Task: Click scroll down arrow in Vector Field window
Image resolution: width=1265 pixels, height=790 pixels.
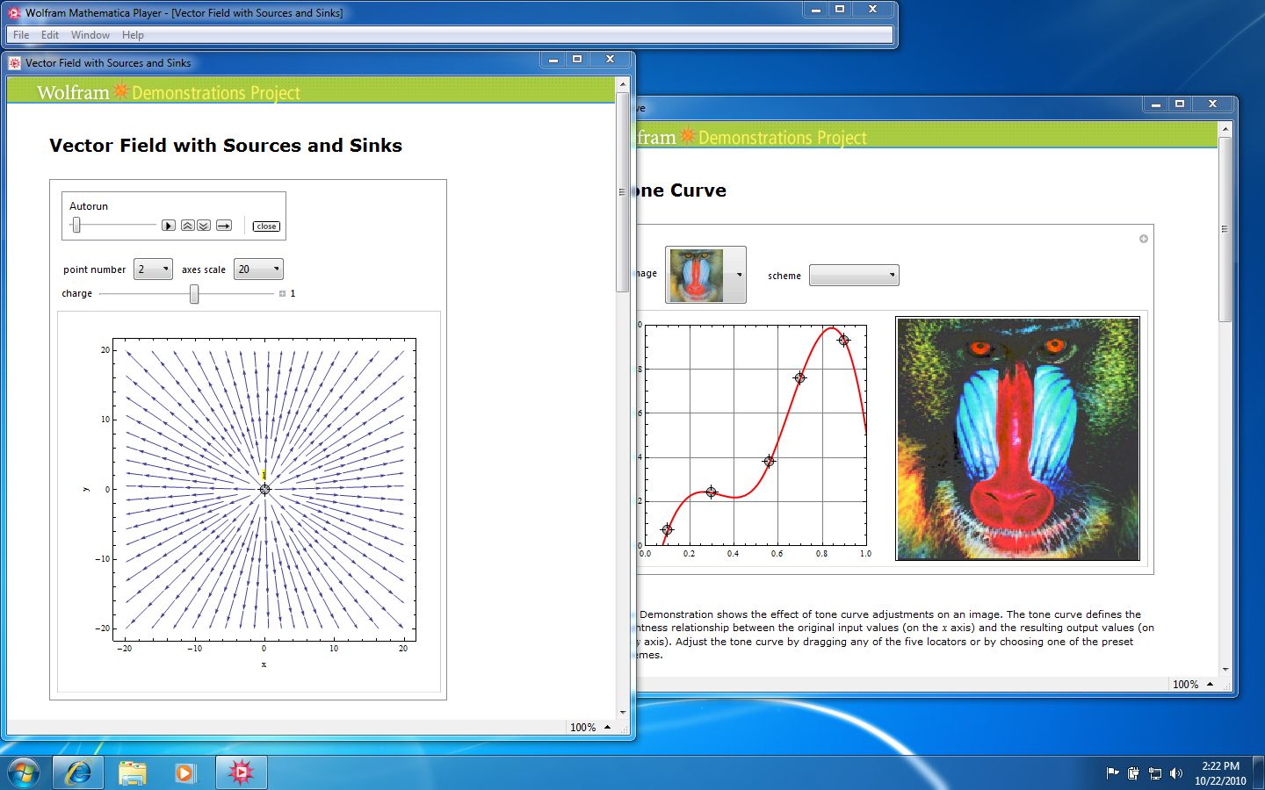Action: tap(623, 712)
